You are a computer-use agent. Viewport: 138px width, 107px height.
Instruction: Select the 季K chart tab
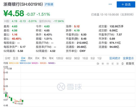[44, 58]
